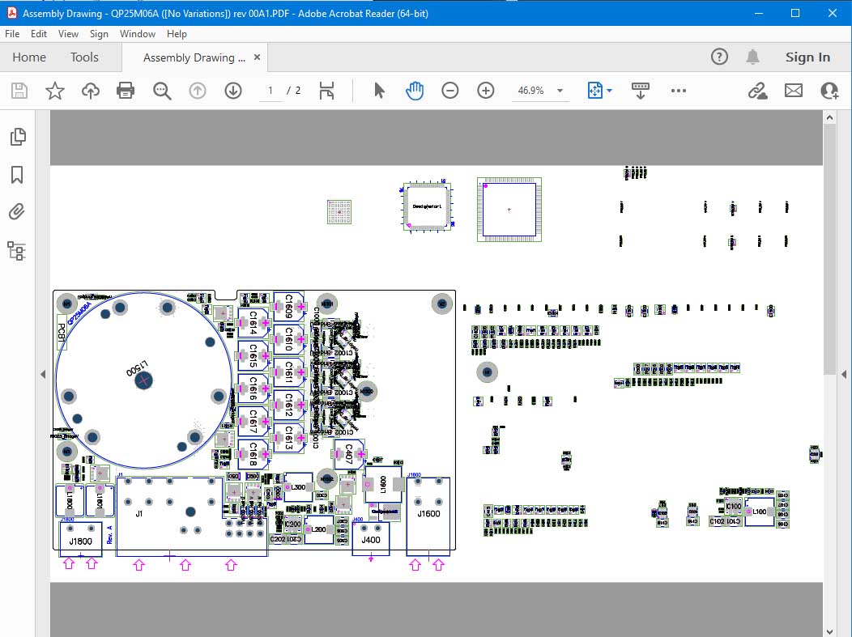
Task: Switch to the Tools tab
Action: point(84,57)
